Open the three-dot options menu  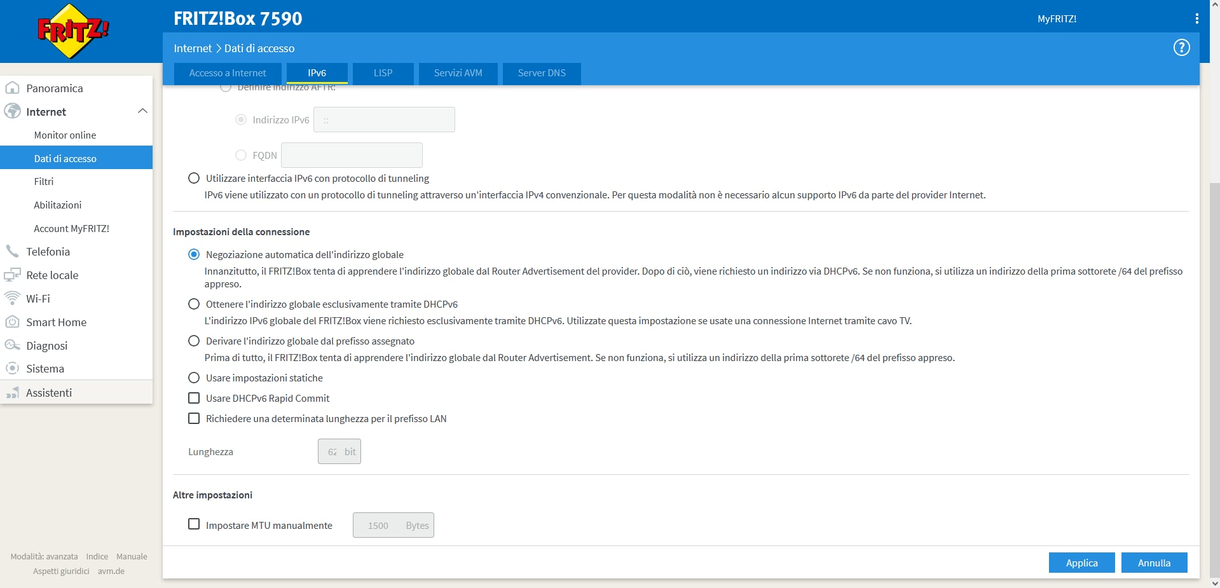pos(1196,18)
